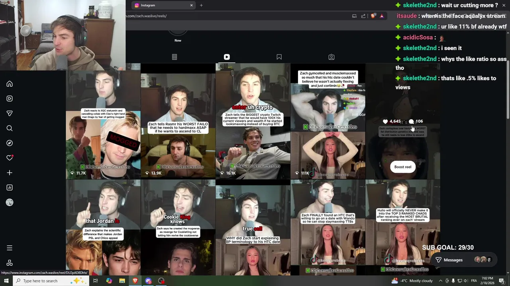The image size is (510, 286).
Task: Open reel with 111K views about gymcelled
Action: pos(328,121)
